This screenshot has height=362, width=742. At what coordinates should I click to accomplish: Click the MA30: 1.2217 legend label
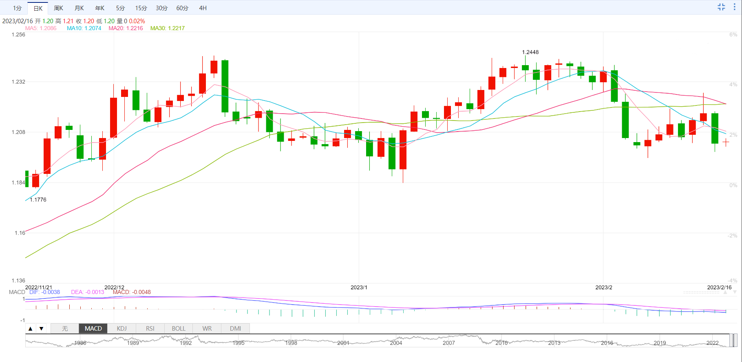168,28
